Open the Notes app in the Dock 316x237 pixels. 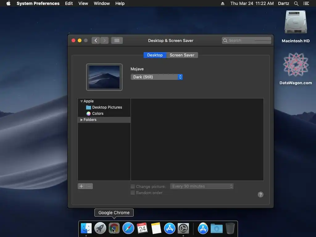coord(156,228)
